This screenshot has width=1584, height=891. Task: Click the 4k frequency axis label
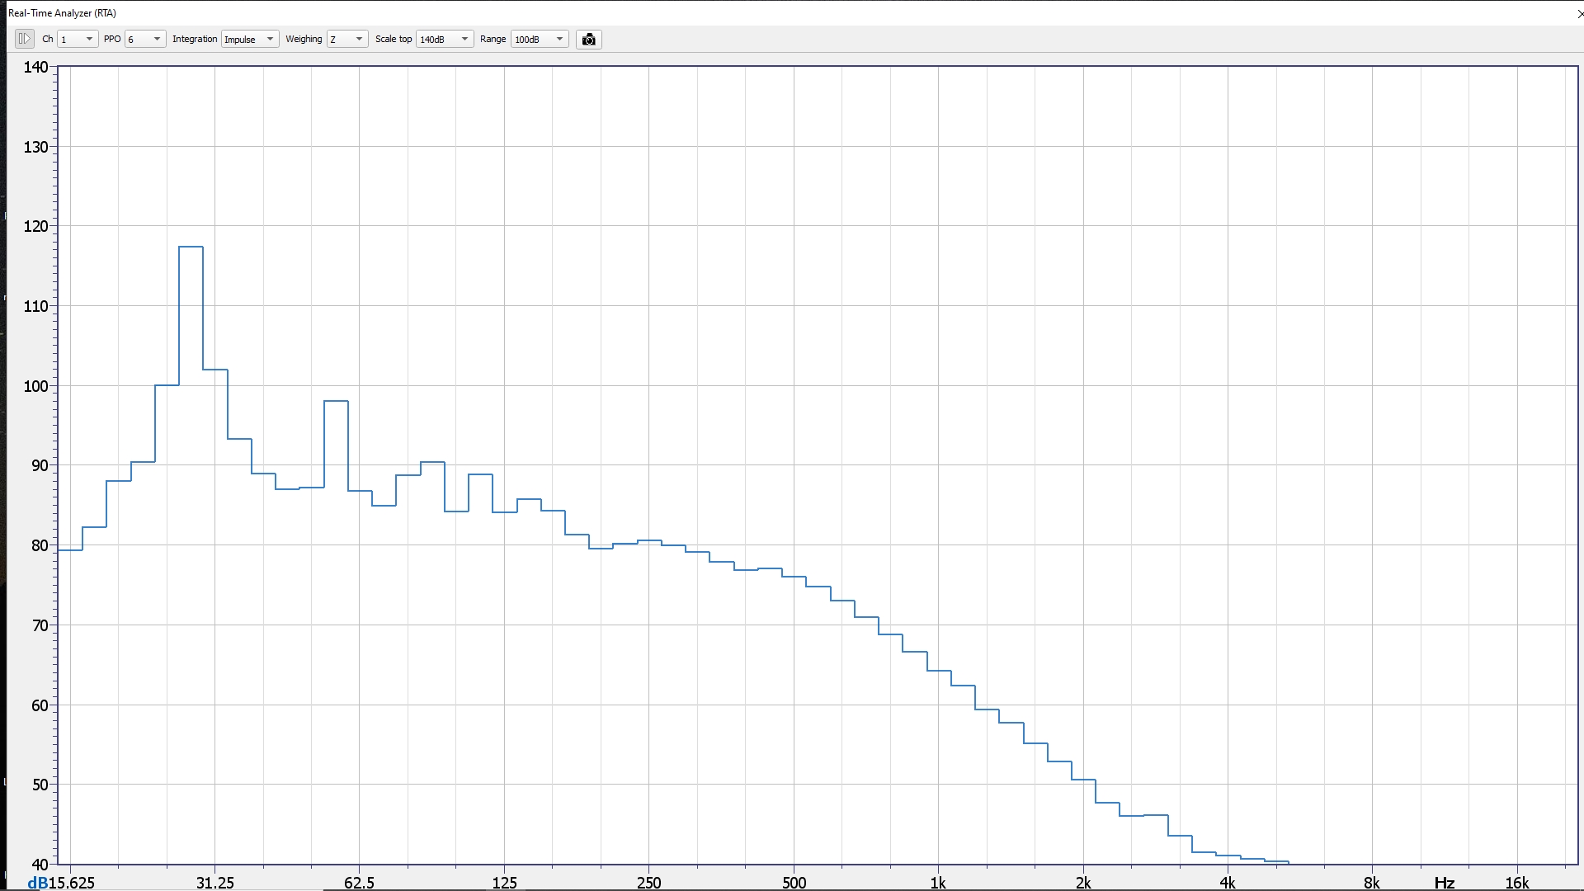1228,883
